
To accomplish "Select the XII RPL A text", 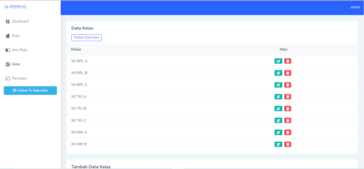I will (x=79, y=61).
